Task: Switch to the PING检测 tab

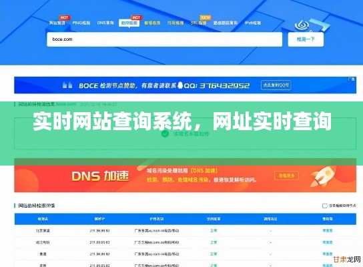Action: pos(81,23)
